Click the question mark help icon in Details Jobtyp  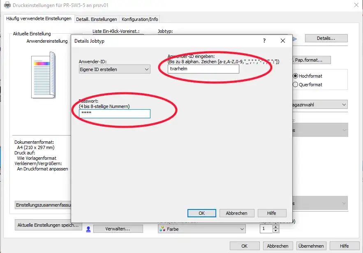[x=264, y=41]
